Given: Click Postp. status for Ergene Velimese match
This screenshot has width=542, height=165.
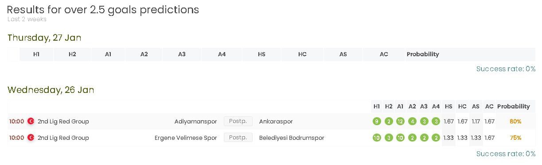Looking at the screenshot, I should click(238, 138).
